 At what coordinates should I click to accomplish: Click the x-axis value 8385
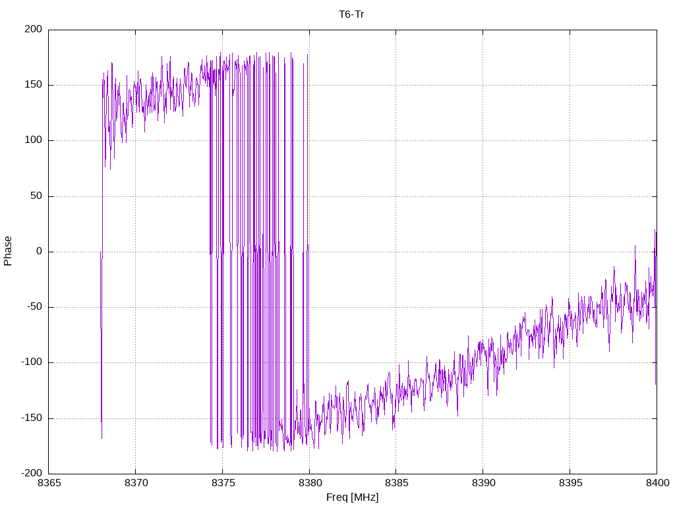[x=396, y=483]
